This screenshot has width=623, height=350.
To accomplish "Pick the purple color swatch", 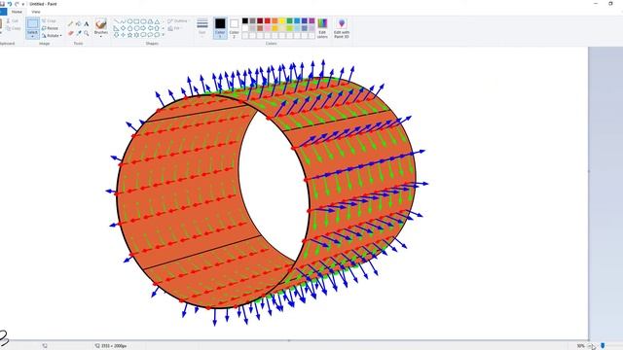I will [x=311, y=20].
